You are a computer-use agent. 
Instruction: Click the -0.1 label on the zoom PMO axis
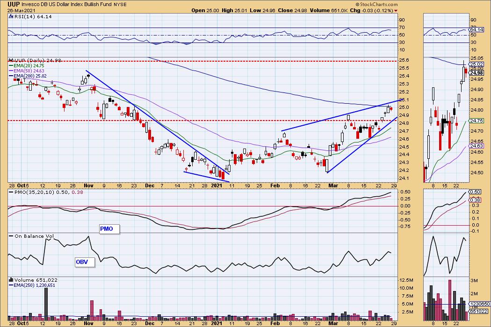pyautogui.click(x=475, y=231)
